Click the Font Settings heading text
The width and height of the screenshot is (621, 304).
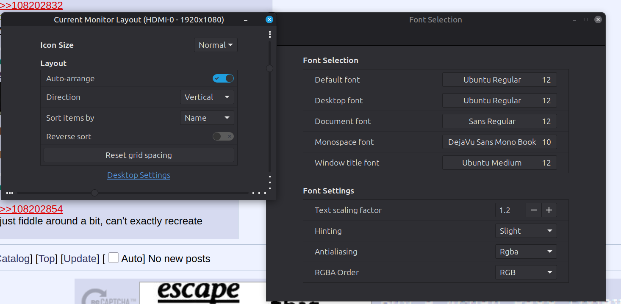coord(328,191)
